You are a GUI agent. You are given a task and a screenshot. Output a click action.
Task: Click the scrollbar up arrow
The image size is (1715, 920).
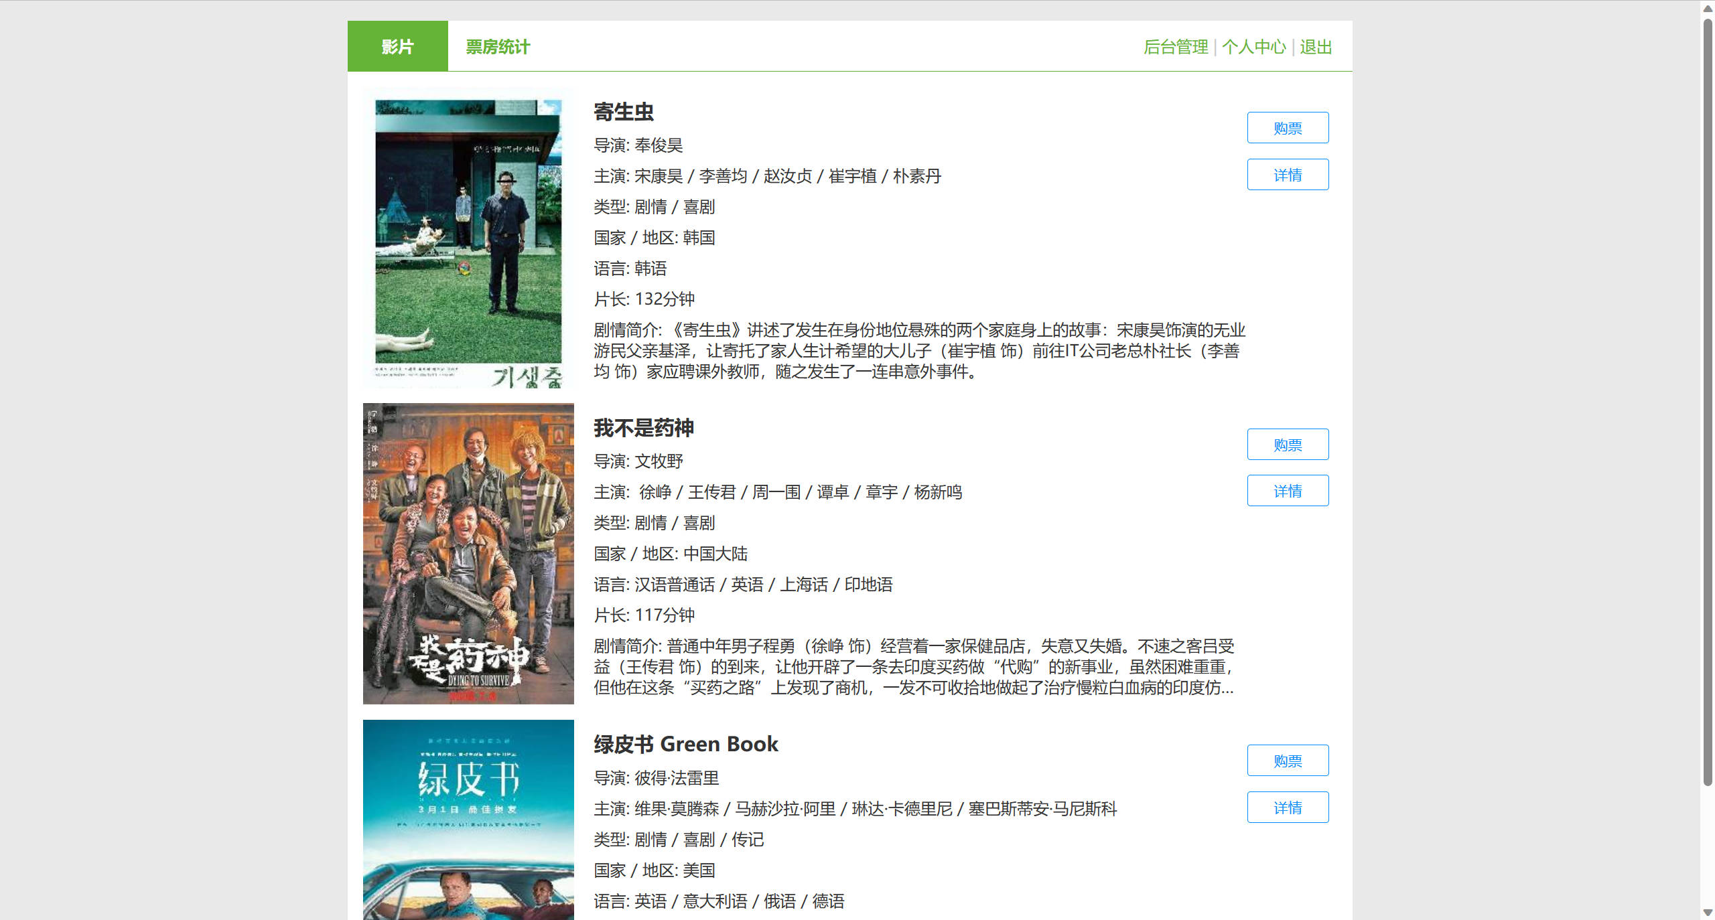(x=1708, y=8)
